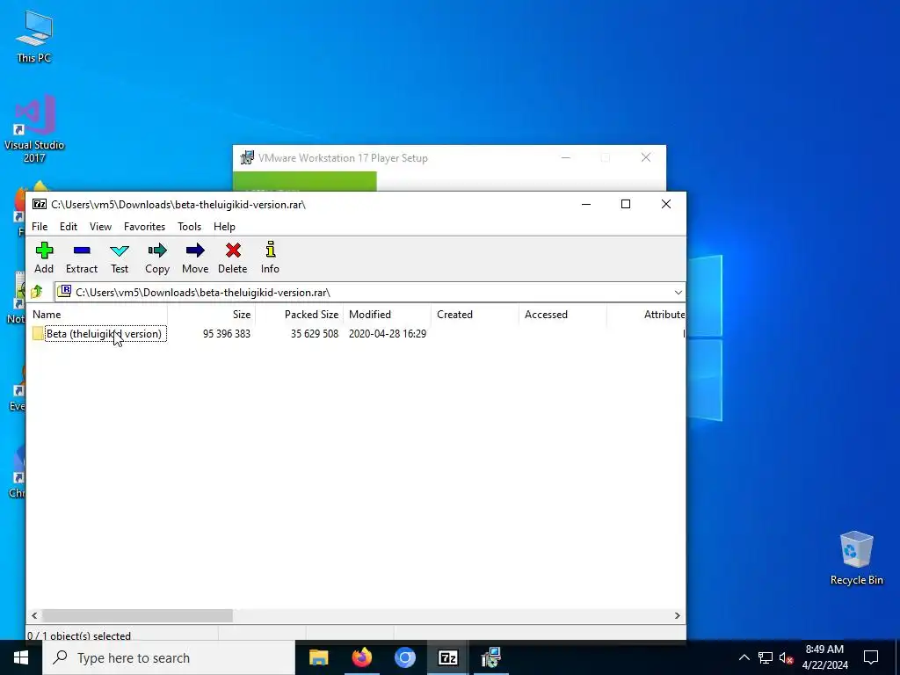The image size is (900, 675).
Task: Open the network tray icon
Action: 766,657
